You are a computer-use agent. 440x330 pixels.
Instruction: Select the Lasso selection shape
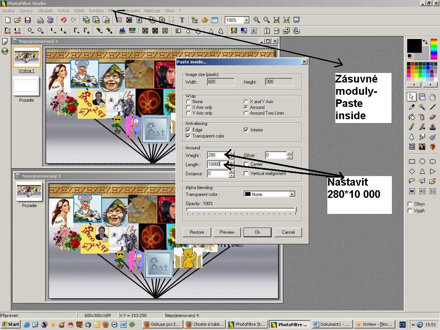[x=412, y=181]
